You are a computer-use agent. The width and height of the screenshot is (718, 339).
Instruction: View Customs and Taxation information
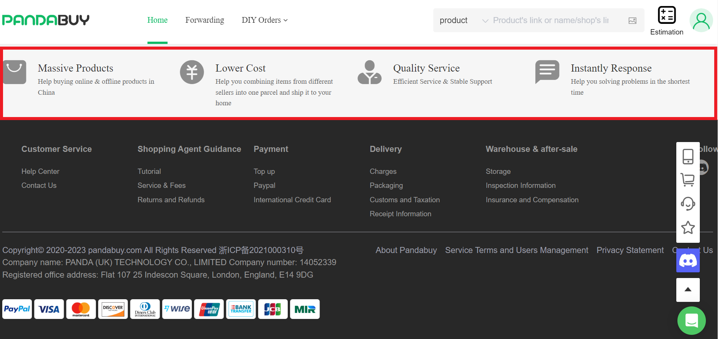[404, 200]
